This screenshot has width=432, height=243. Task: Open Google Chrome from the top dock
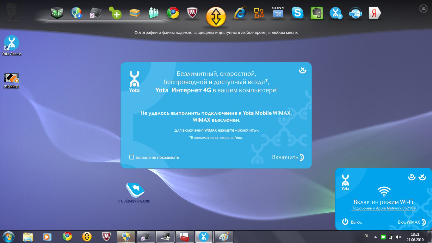pyautogui.click(x=173, y=13)
